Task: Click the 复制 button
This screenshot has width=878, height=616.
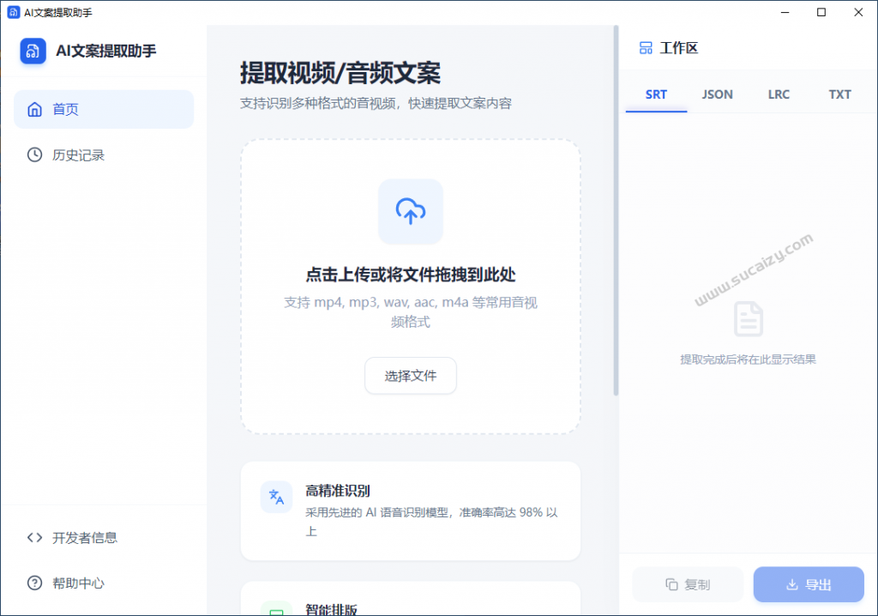Action: (688, 584)
